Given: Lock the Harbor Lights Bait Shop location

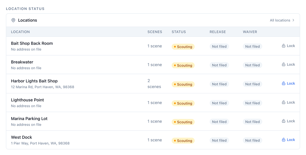Looking at the screenshot, I should 288,83.
